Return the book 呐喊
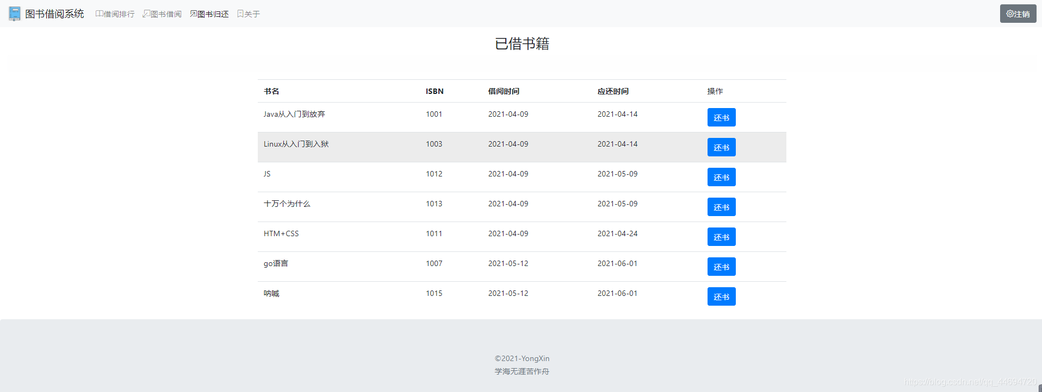The image size is (1042, 392). coord(721,296)
